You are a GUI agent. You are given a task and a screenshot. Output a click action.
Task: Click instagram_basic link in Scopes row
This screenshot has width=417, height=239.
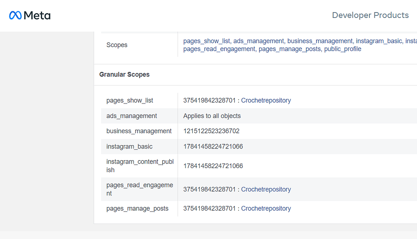click(379, 41)
